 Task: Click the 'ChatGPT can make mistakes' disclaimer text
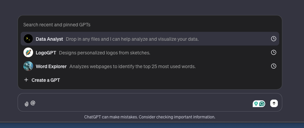point(150,117)
